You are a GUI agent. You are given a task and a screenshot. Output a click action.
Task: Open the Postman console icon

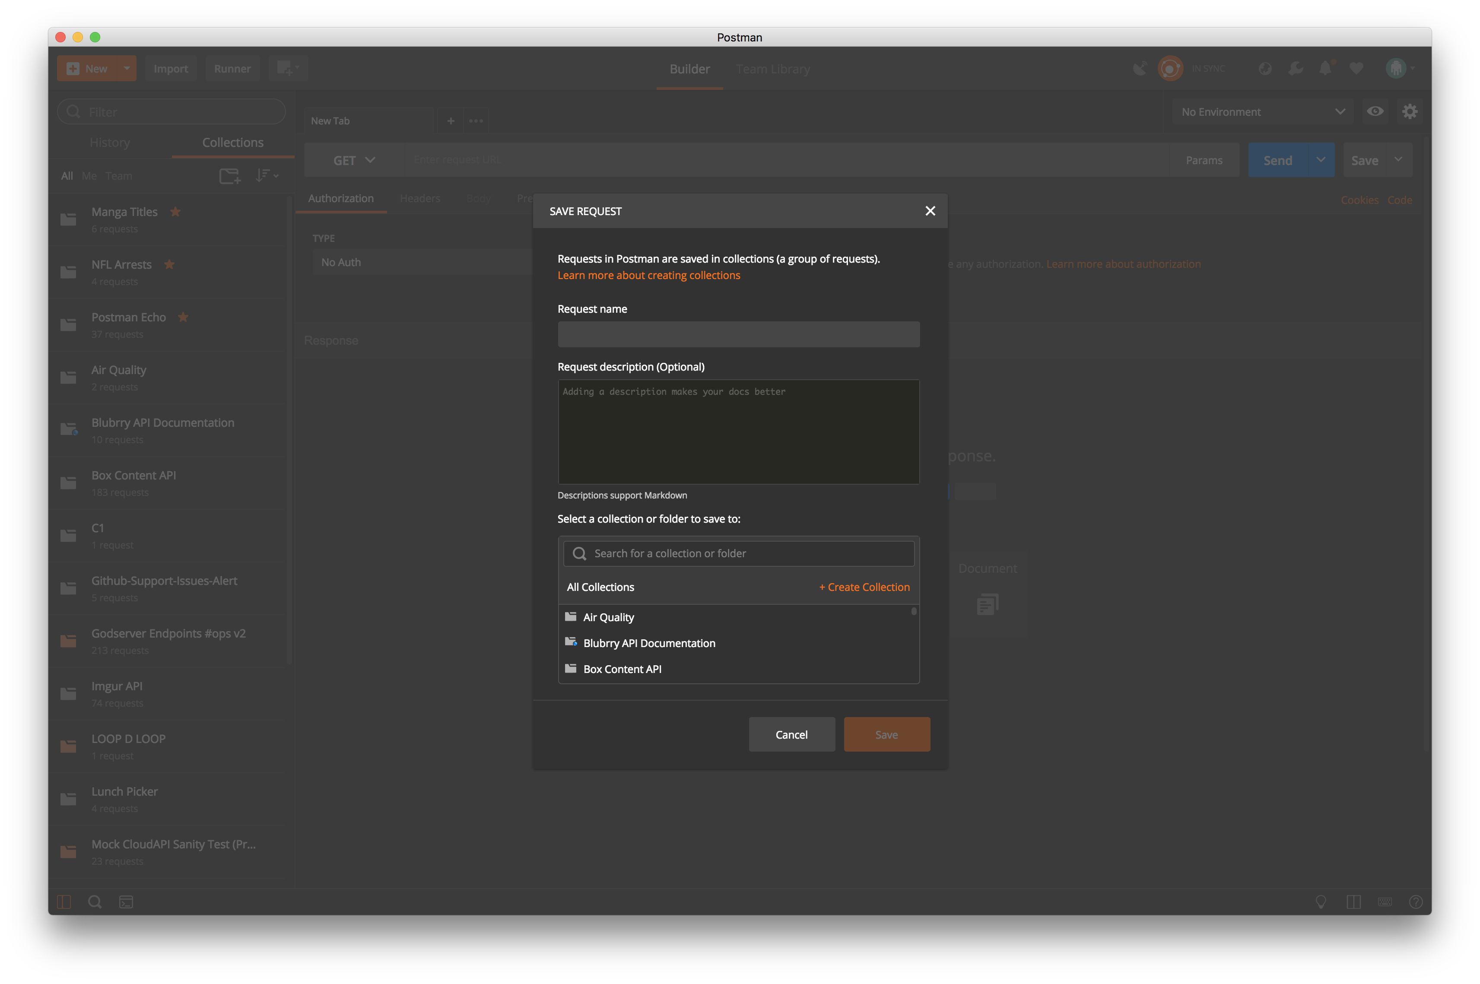(x=126, y=902)
